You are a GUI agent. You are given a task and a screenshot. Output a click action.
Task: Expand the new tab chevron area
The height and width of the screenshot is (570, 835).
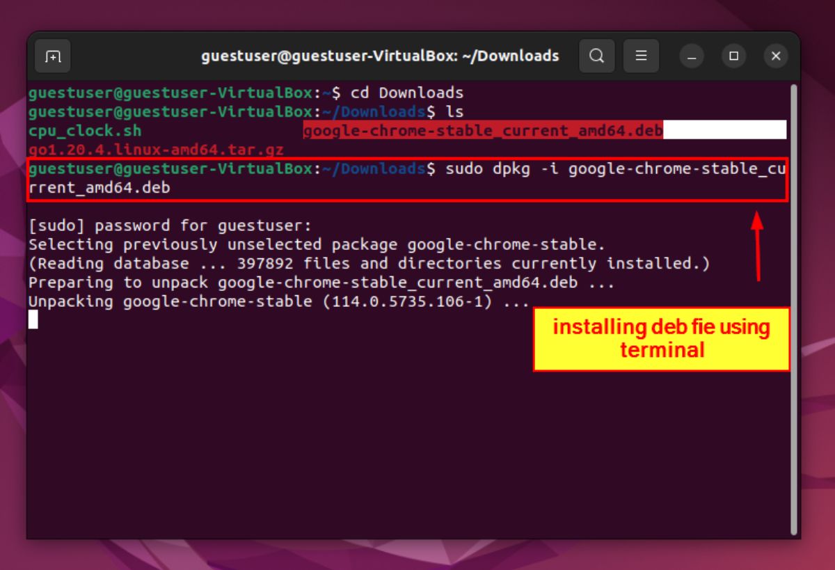click(x=52, y=56)
